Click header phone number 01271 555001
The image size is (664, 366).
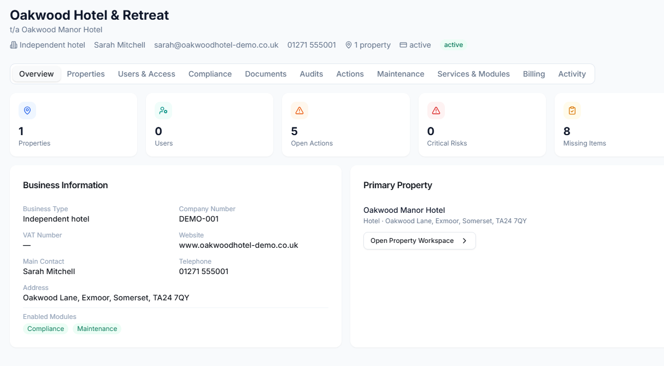click(312, 45)
